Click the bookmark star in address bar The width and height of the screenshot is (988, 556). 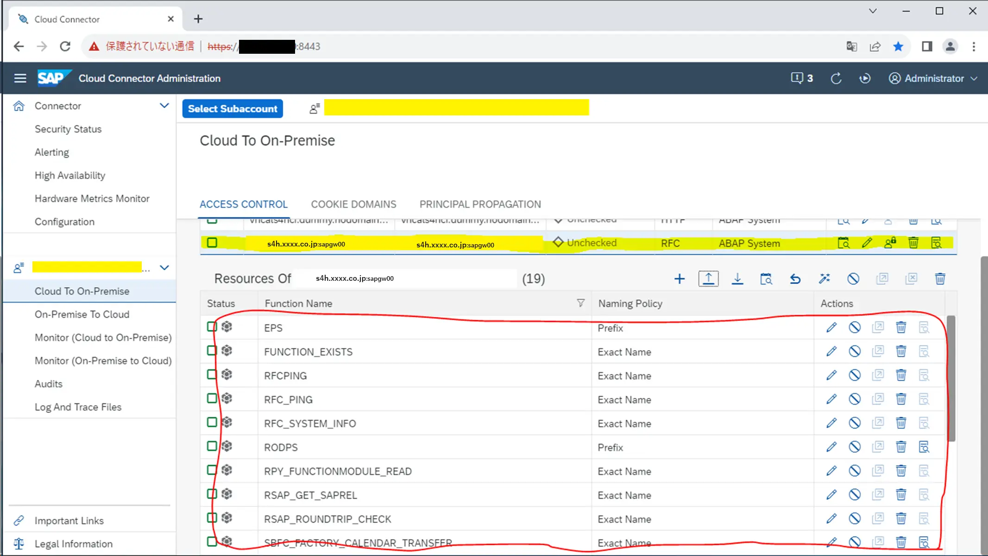898,46
